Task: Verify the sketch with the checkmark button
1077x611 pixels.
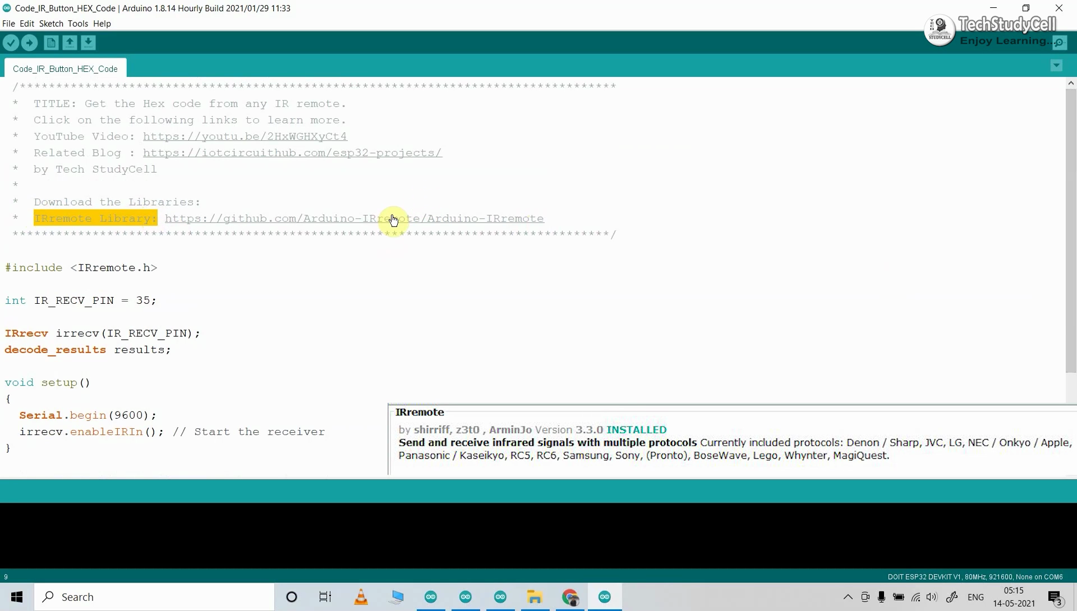Action: [11, 43]
